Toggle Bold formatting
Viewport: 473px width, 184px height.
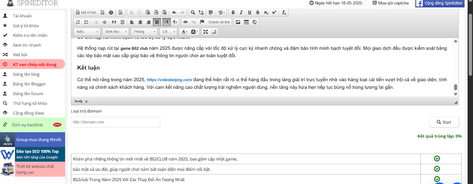[233, 12]
